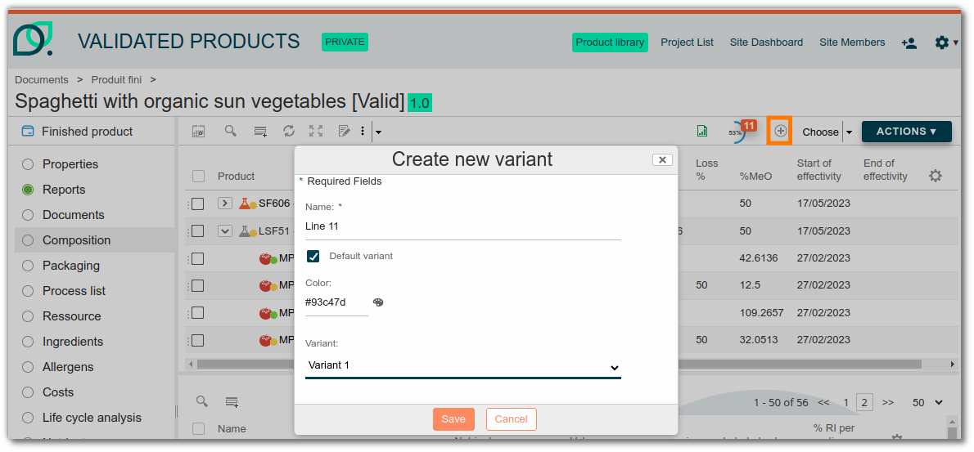
Task: Click the toolbar search magnifier icon
Action: click(231, 131)
